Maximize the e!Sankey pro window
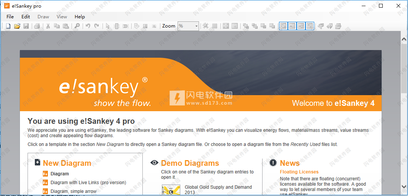 click(x=381, y=6)
